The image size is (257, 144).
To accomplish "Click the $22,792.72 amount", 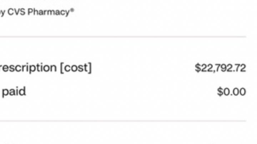I will click(x=220, y=68).
